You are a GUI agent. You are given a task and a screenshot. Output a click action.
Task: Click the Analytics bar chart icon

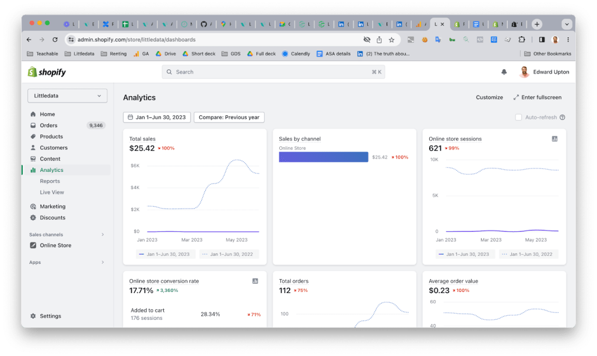33,170
